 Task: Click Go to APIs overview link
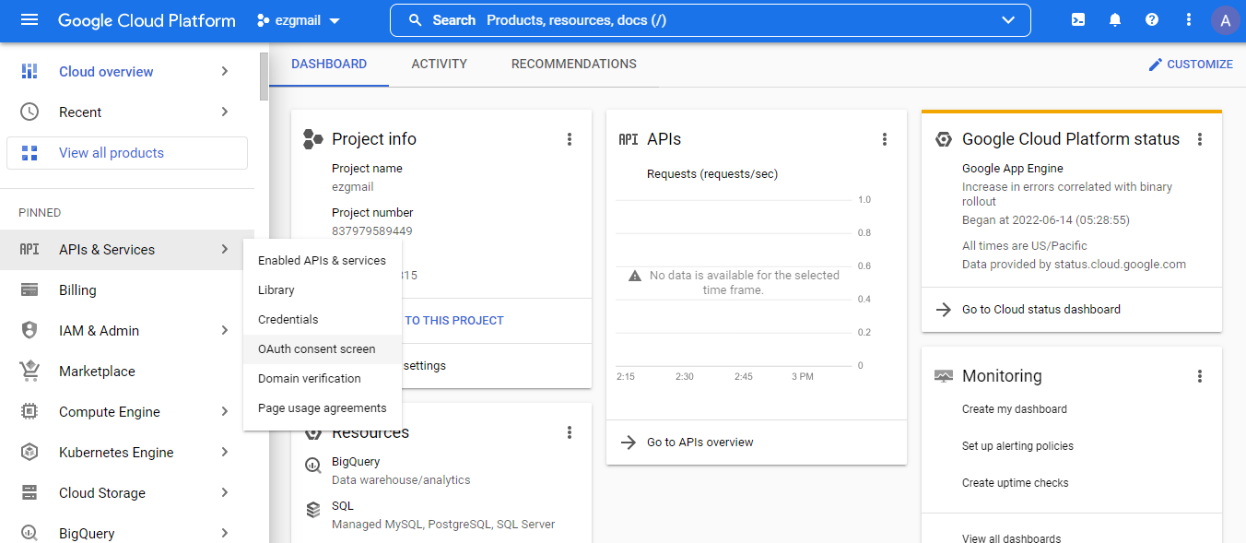coord(699,443)
